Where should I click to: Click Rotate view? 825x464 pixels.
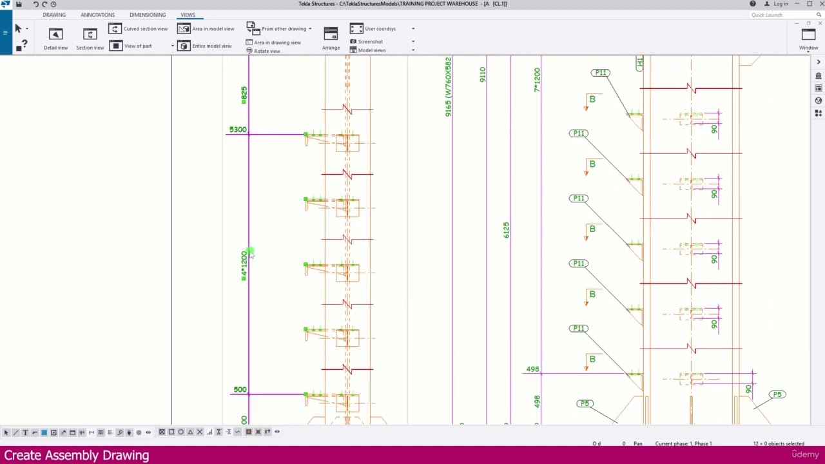click(x=263, y=51)
